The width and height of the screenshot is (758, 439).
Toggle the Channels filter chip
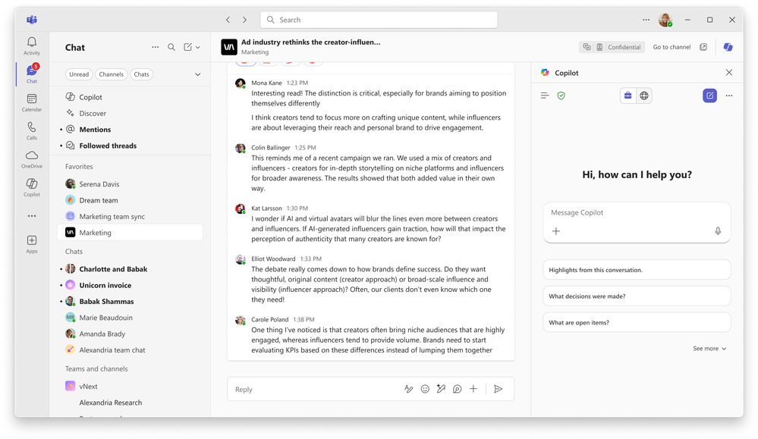click(111, 74)
